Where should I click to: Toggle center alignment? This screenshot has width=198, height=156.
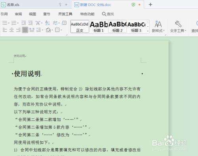(x=11, y=30)
